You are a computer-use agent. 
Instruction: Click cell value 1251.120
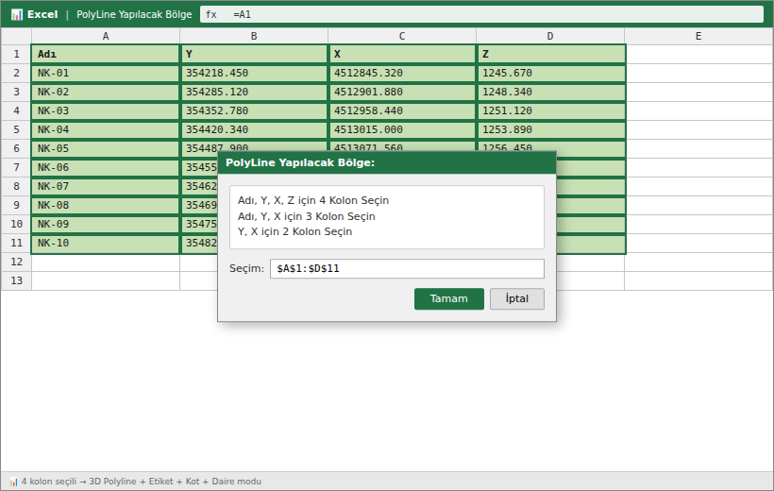click(x=551, y=110)
